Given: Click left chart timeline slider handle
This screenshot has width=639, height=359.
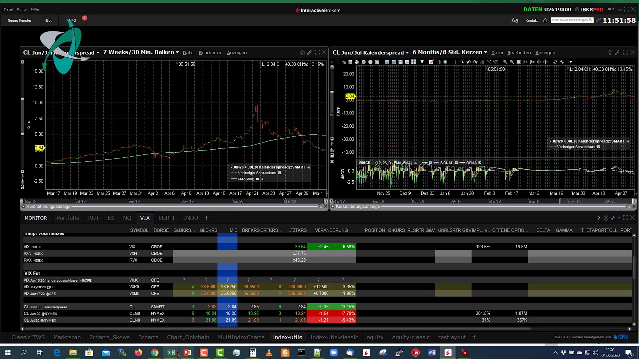Looking at the screenshot, I should coord(286,201).
